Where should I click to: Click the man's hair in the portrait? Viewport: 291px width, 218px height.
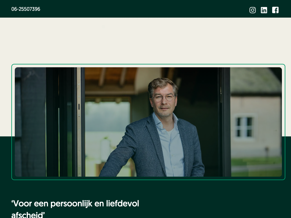tap(163, 84)
